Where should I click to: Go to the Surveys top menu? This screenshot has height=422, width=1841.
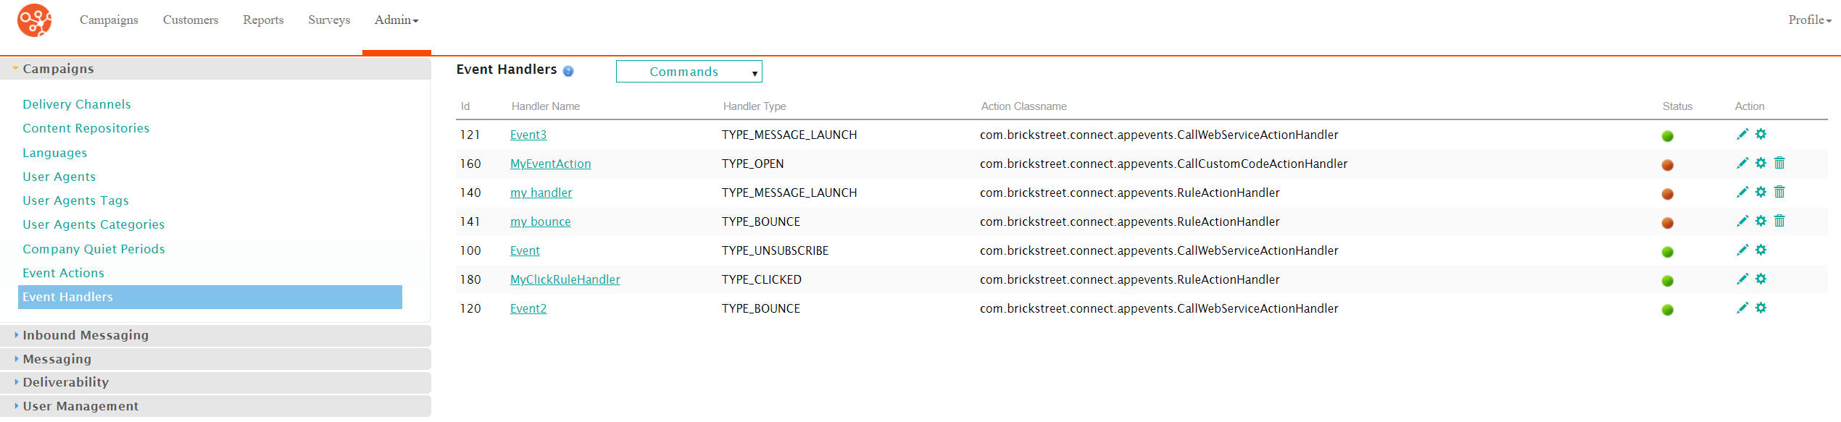click(329, 20)
